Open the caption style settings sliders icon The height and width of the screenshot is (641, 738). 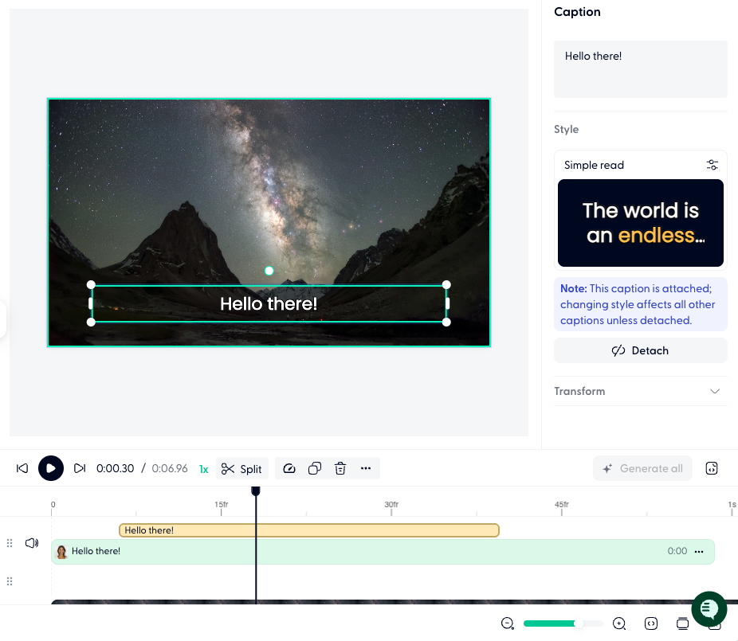tap(712, 165)
